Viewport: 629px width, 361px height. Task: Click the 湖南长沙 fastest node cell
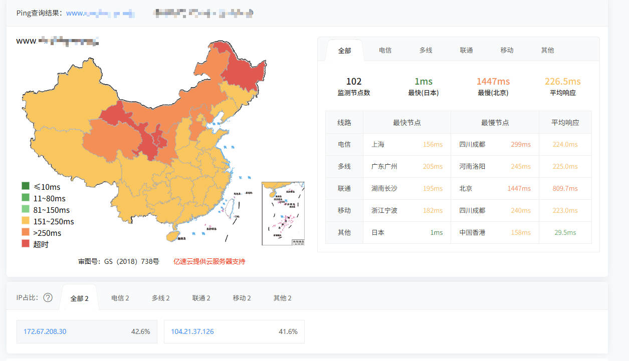tap(384, 188)
